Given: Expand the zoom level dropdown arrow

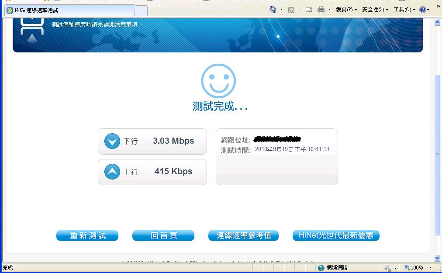Looking at the screenshot, I should click(431, 267).
